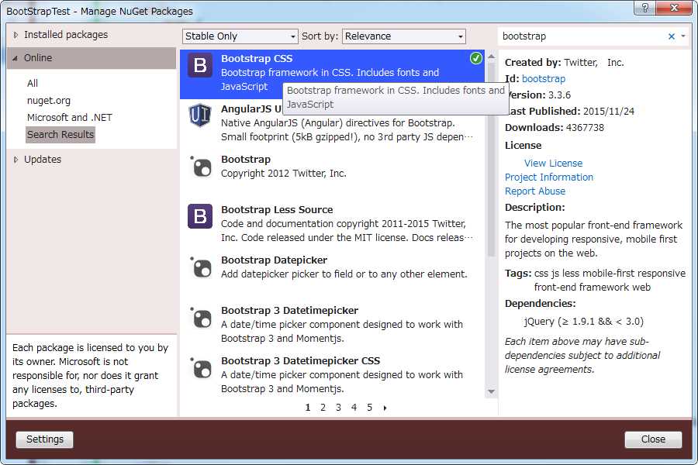Click scrollbar down arrow in package list
Screen dimensions: 698x465
pyautogui.click(x=491, y=391)
